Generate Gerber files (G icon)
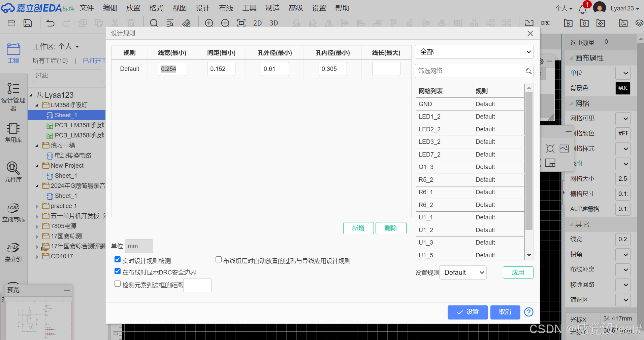 coord(584,23)
